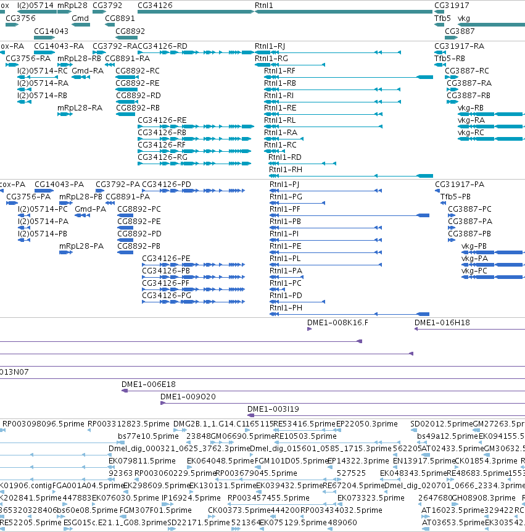
Task: Open protein CG8892-PB label
Action: 139,246
